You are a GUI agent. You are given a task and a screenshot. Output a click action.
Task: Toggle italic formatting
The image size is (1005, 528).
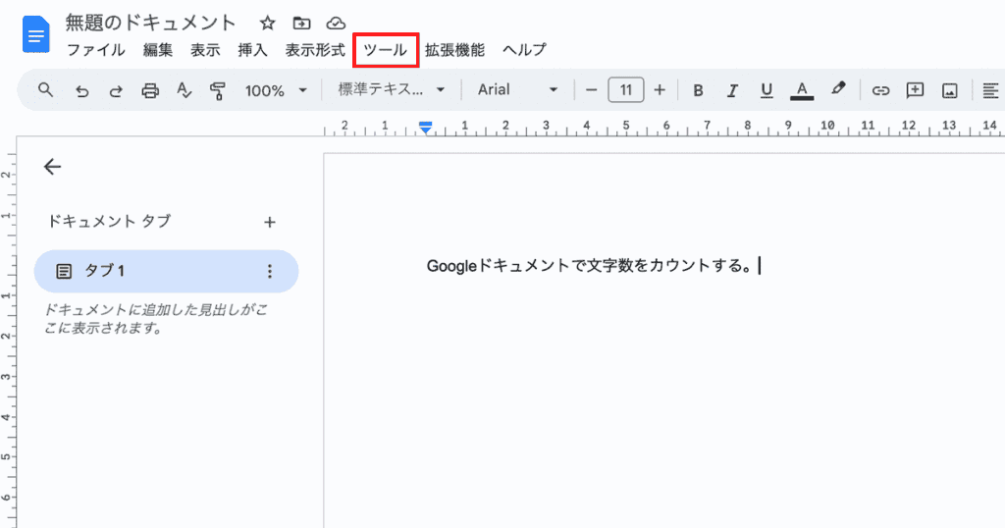point(732,90)
